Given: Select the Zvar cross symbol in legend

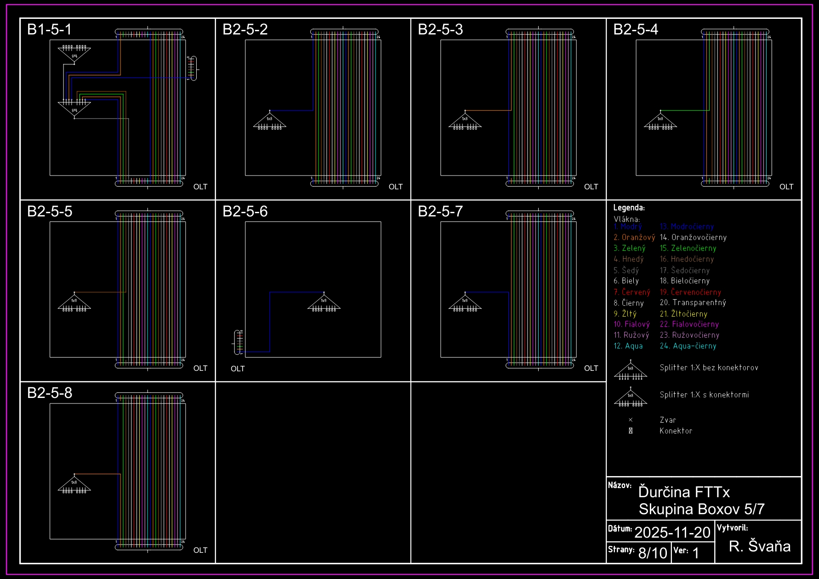Looking at the screenshot, I should 631,420.
